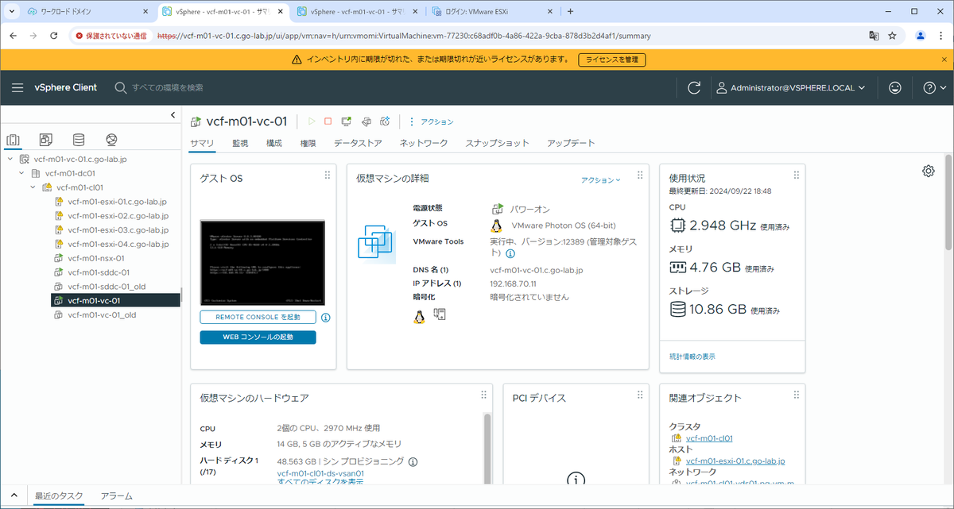Screen dimensions: 954x509
Task: Click the VMware Tools info icon
Action: (x=510, y=253)
